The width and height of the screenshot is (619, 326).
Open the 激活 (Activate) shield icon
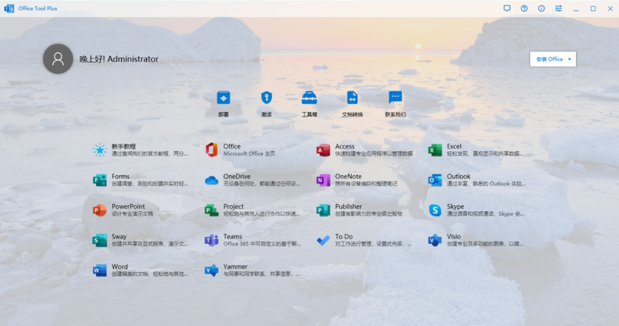[267, 98]
